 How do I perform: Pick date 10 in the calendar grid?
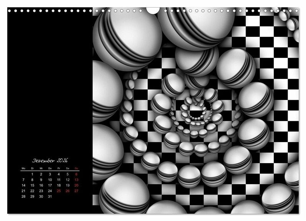tap(50, 180)
